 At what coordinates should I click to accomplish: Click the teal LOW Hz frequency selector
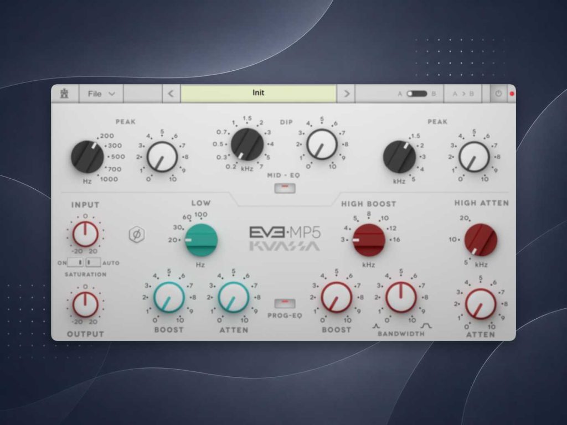pyautogui.click(x=202, y=240)
